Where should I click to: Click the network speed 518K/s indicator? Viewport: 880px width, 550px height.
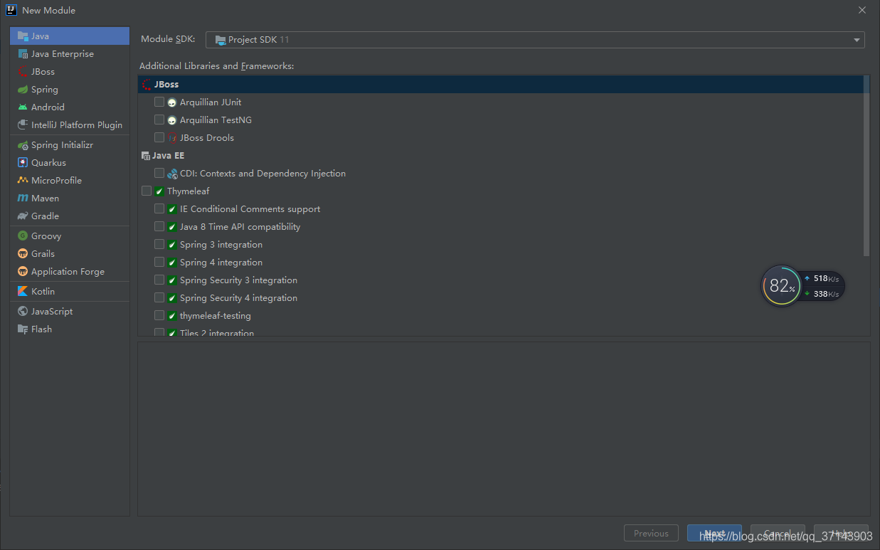coord(822,279)
